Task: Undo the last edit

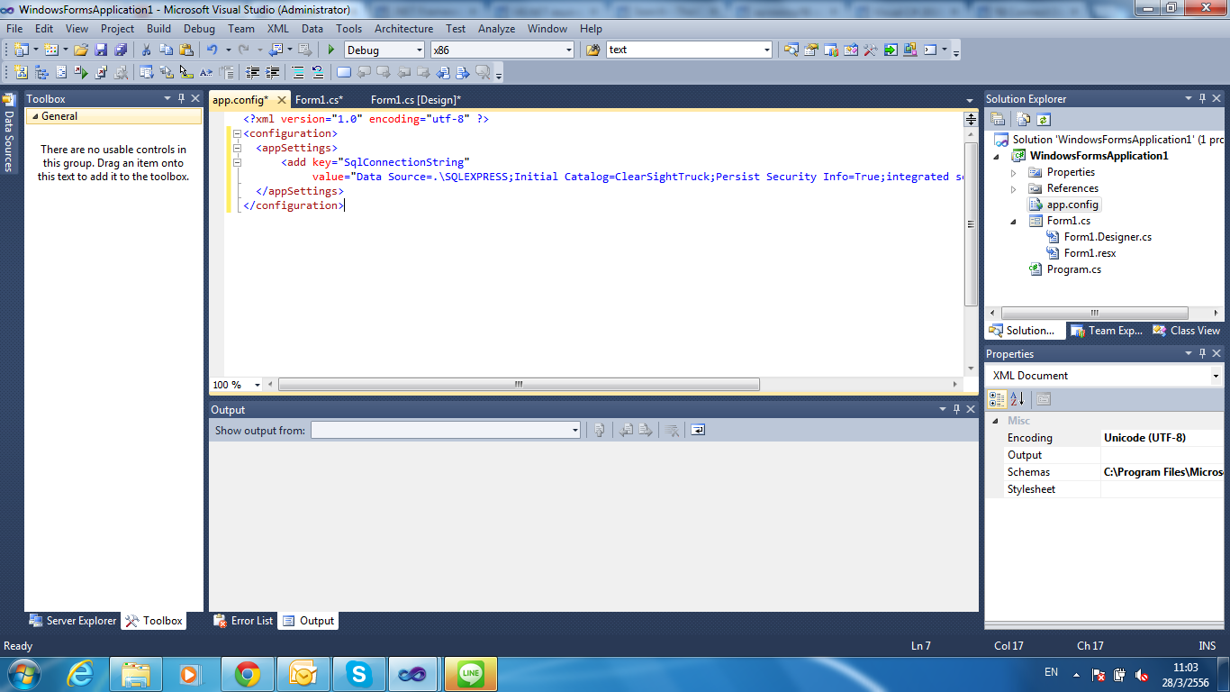Action: pyautogui.click(x=212, y=50)
